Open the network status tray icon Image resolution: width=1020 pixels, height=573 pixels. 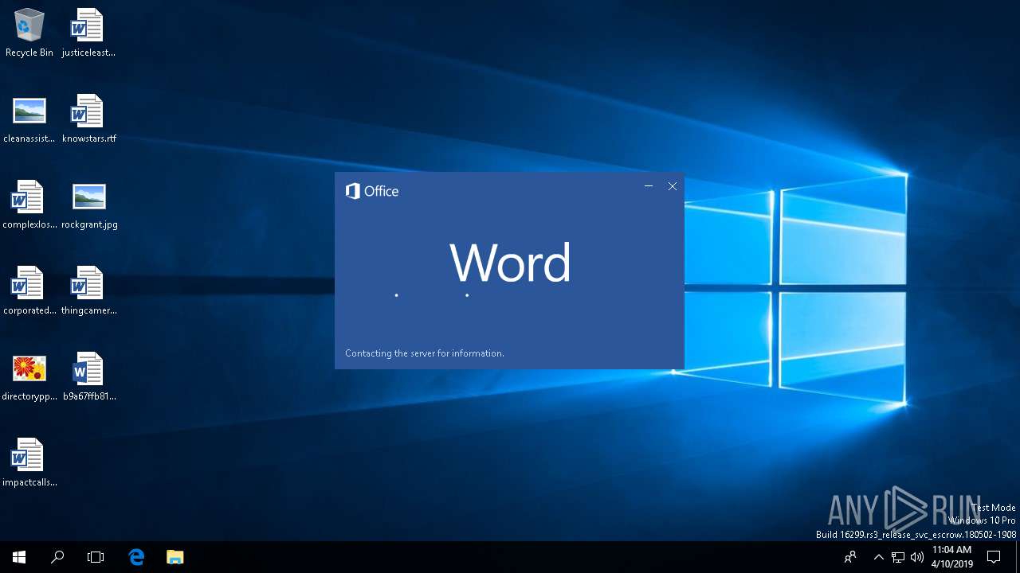pos(898,557)
